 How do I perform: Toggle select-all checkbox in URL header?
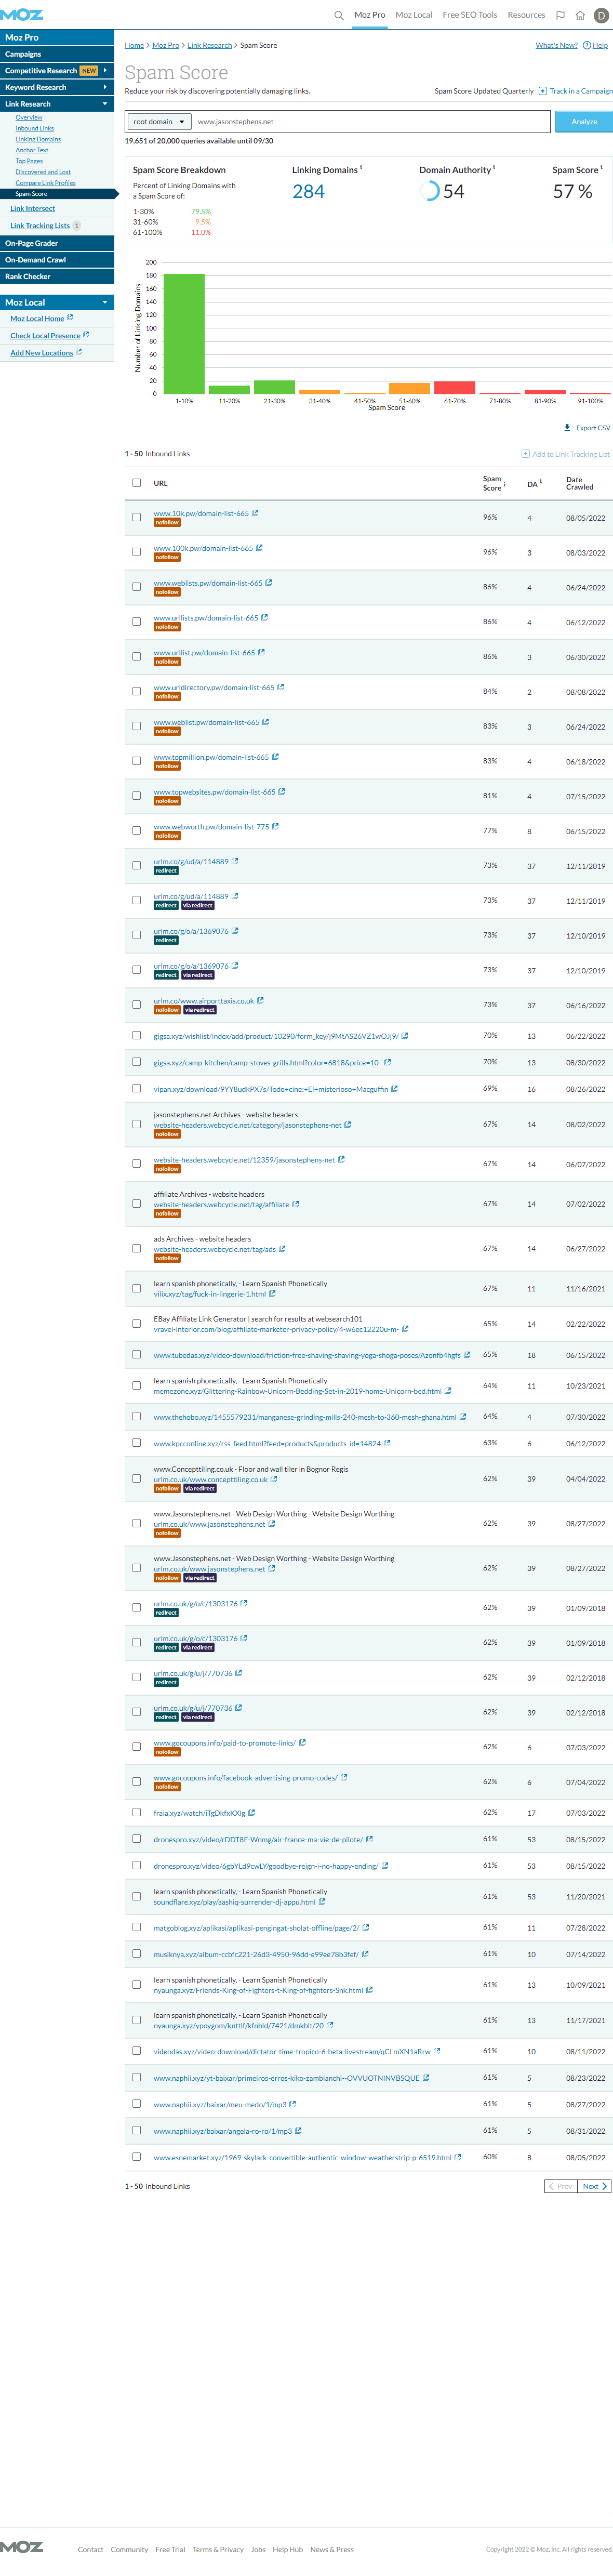[137, 484]
